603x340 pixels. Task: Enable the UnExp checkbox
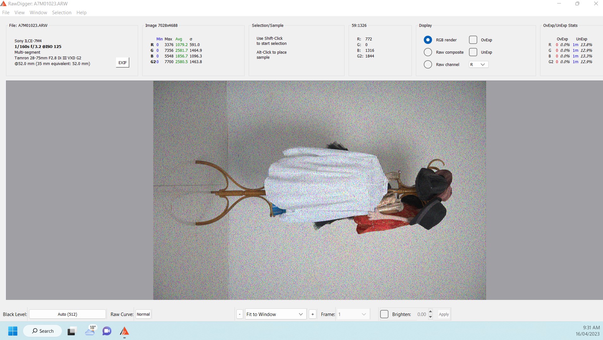click(x=473, y=52)
